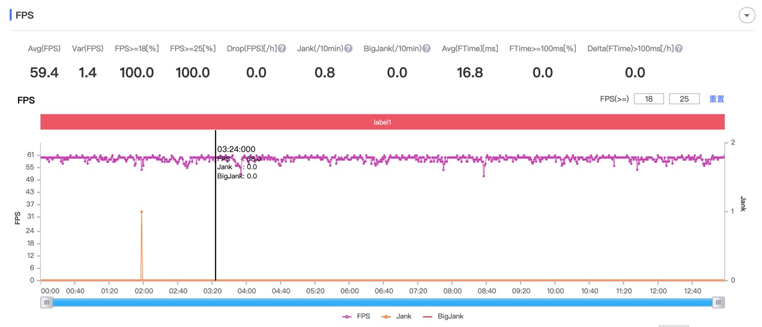The image size is (762, 327).
Task: Open the Delta(FTime)>100ms[/h] help icon
Action: pyautogui.click(x=679, y=49)
